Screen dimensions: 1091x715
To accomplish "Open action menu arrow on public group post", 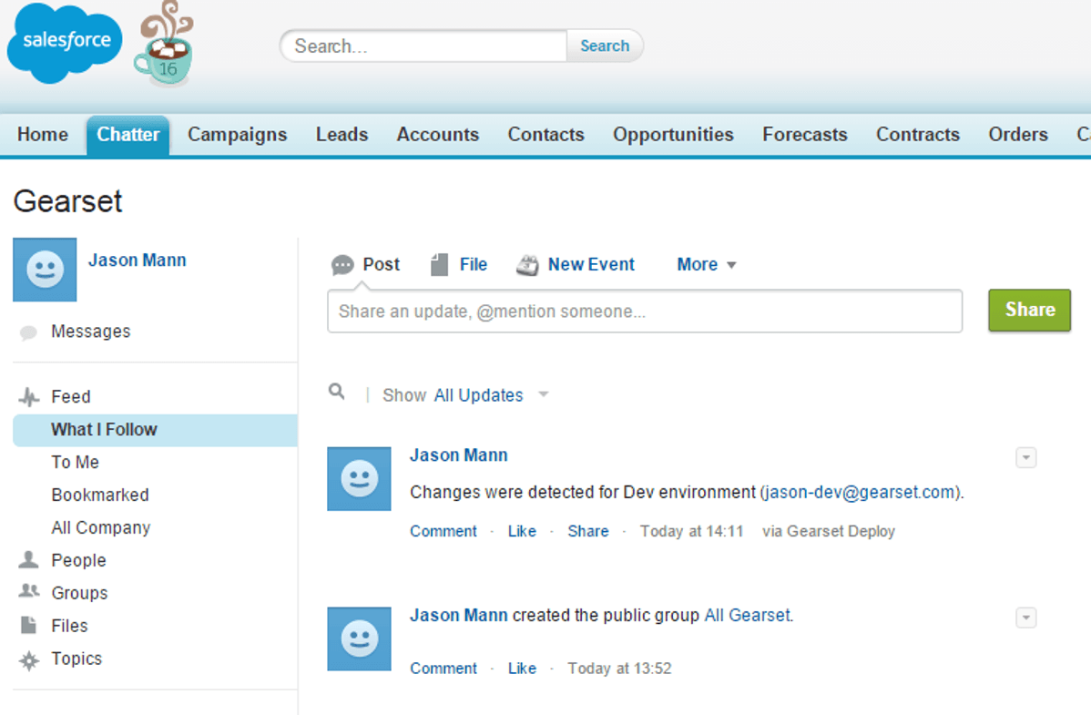I will pyautogui.click(x=1025, y=618).
